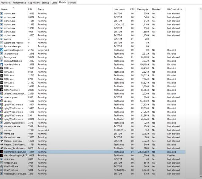Click TIDAL.exe icon with PID 8780

coord(2,79)
